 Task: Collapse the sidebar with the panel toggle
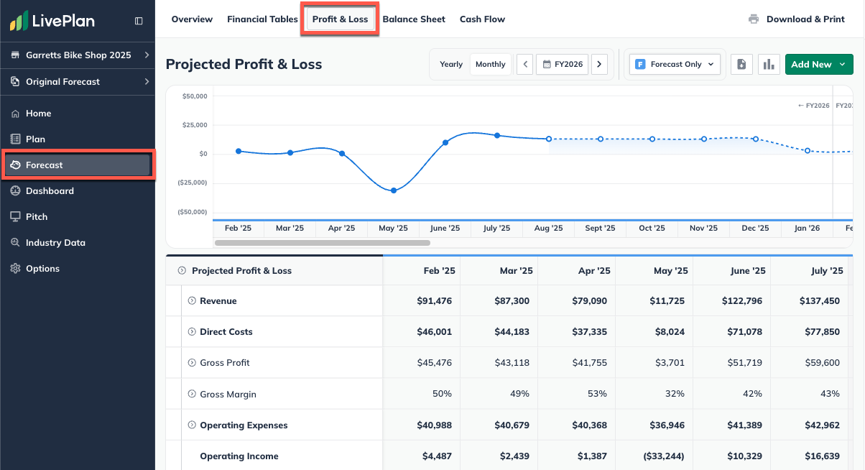pyautogui.click(x=138, y=21)
